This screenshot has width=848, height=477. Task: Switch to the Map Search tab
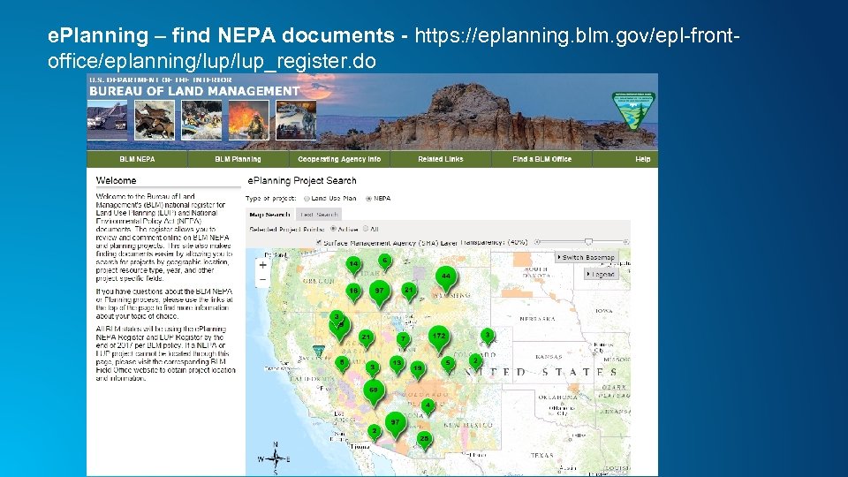[270, 215]
